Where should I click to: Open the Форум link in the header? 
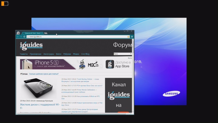[123, 45]
